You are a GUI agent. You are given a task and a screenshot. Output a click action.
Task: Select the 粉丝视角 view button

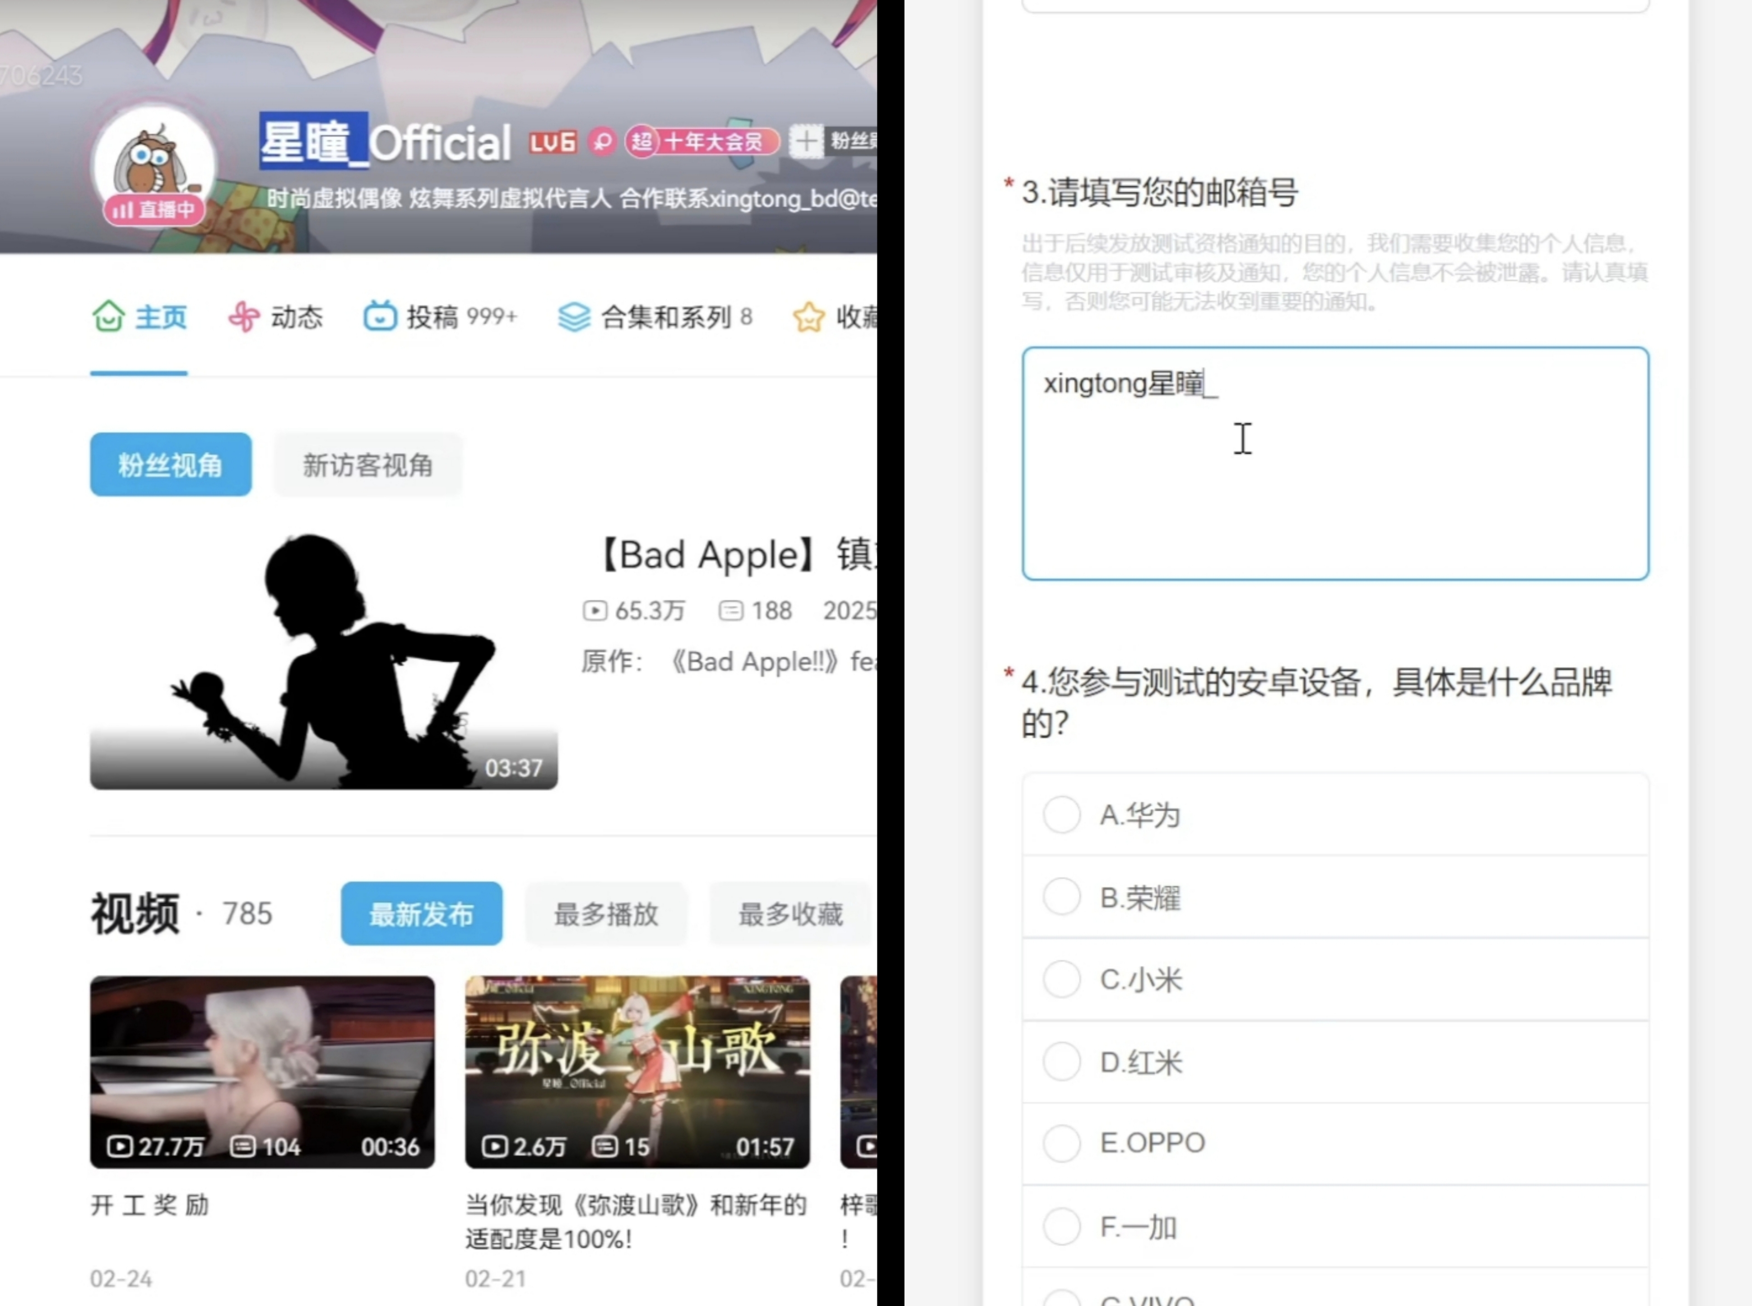171,465
